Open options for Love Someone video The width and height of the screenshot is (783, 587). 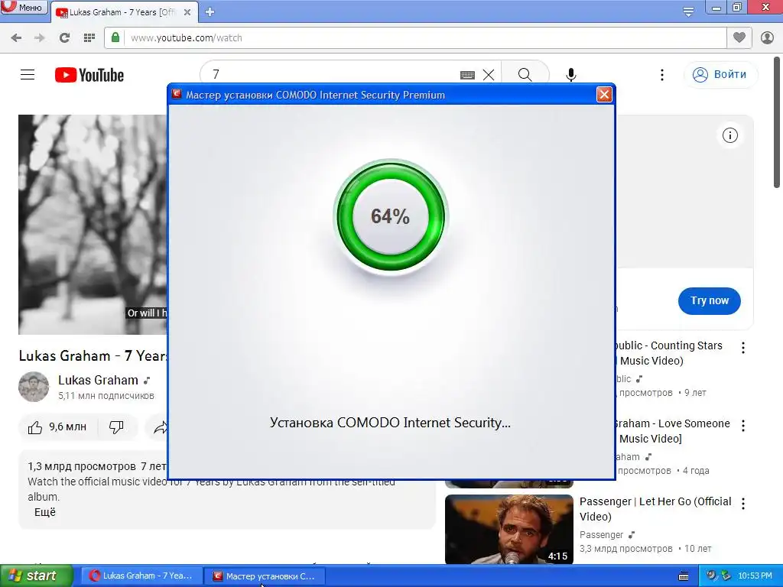(743, 426)
